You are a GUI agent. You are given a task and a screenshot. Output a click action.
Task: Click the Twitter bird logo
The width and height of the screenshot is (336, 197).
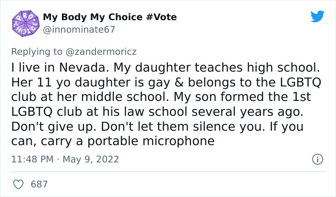pyautogui.click(x=317, y=17)
